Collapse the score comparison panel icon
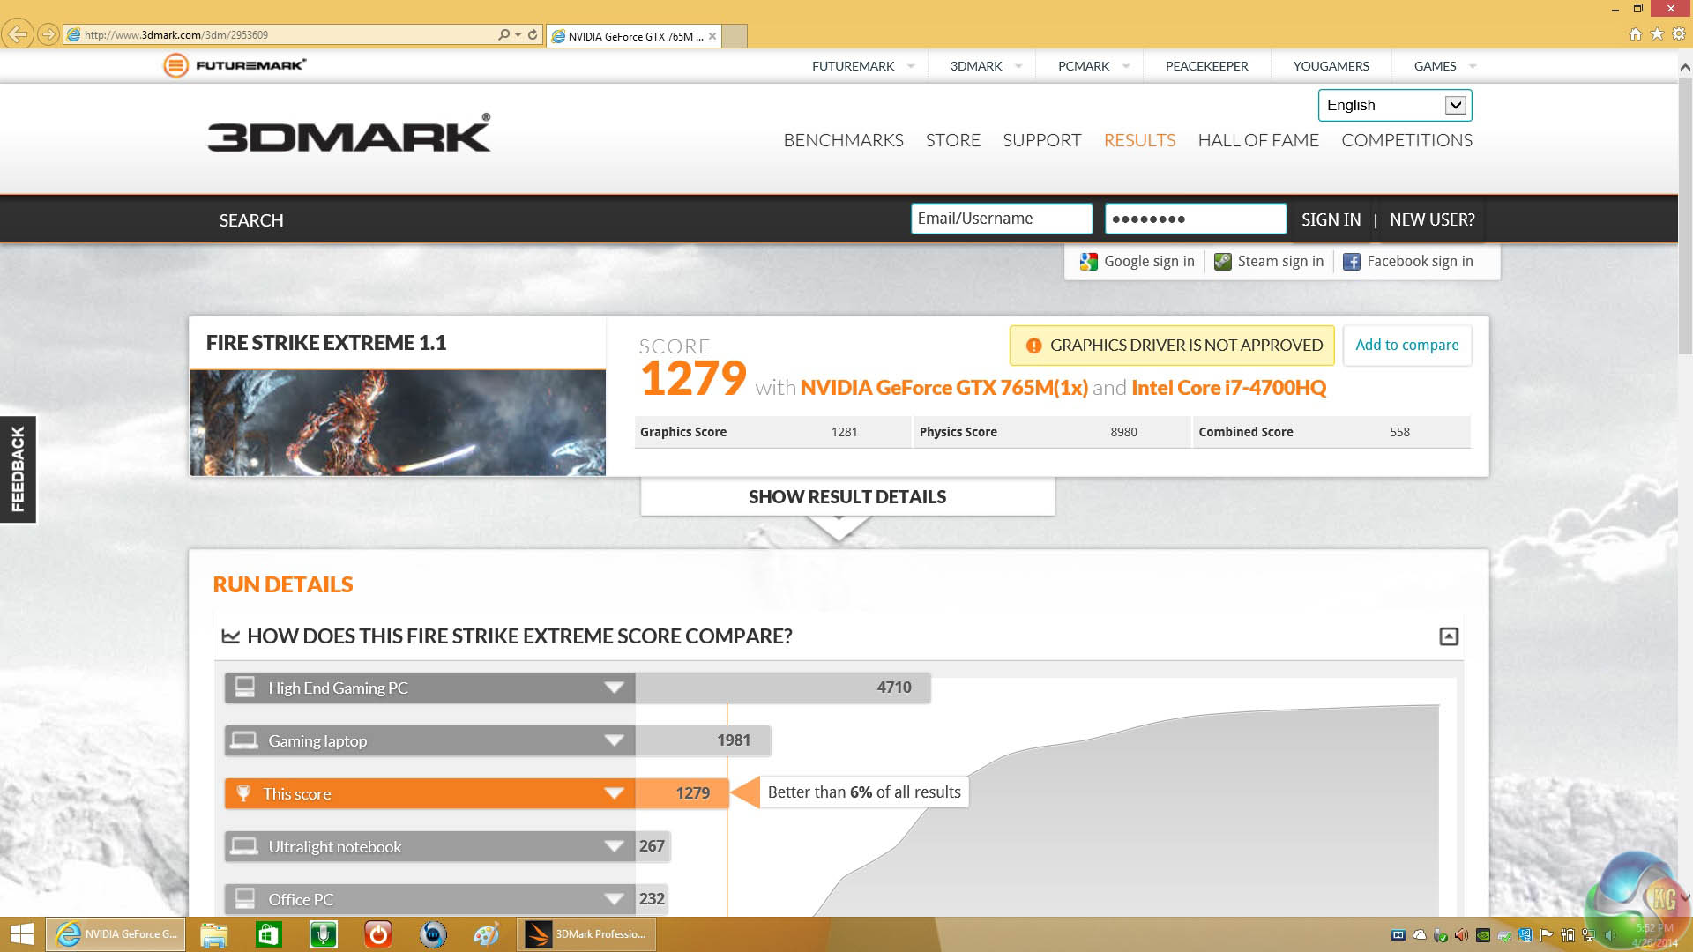Image resolution: width=1693 pixels, height=952 pixels. 1448,636
